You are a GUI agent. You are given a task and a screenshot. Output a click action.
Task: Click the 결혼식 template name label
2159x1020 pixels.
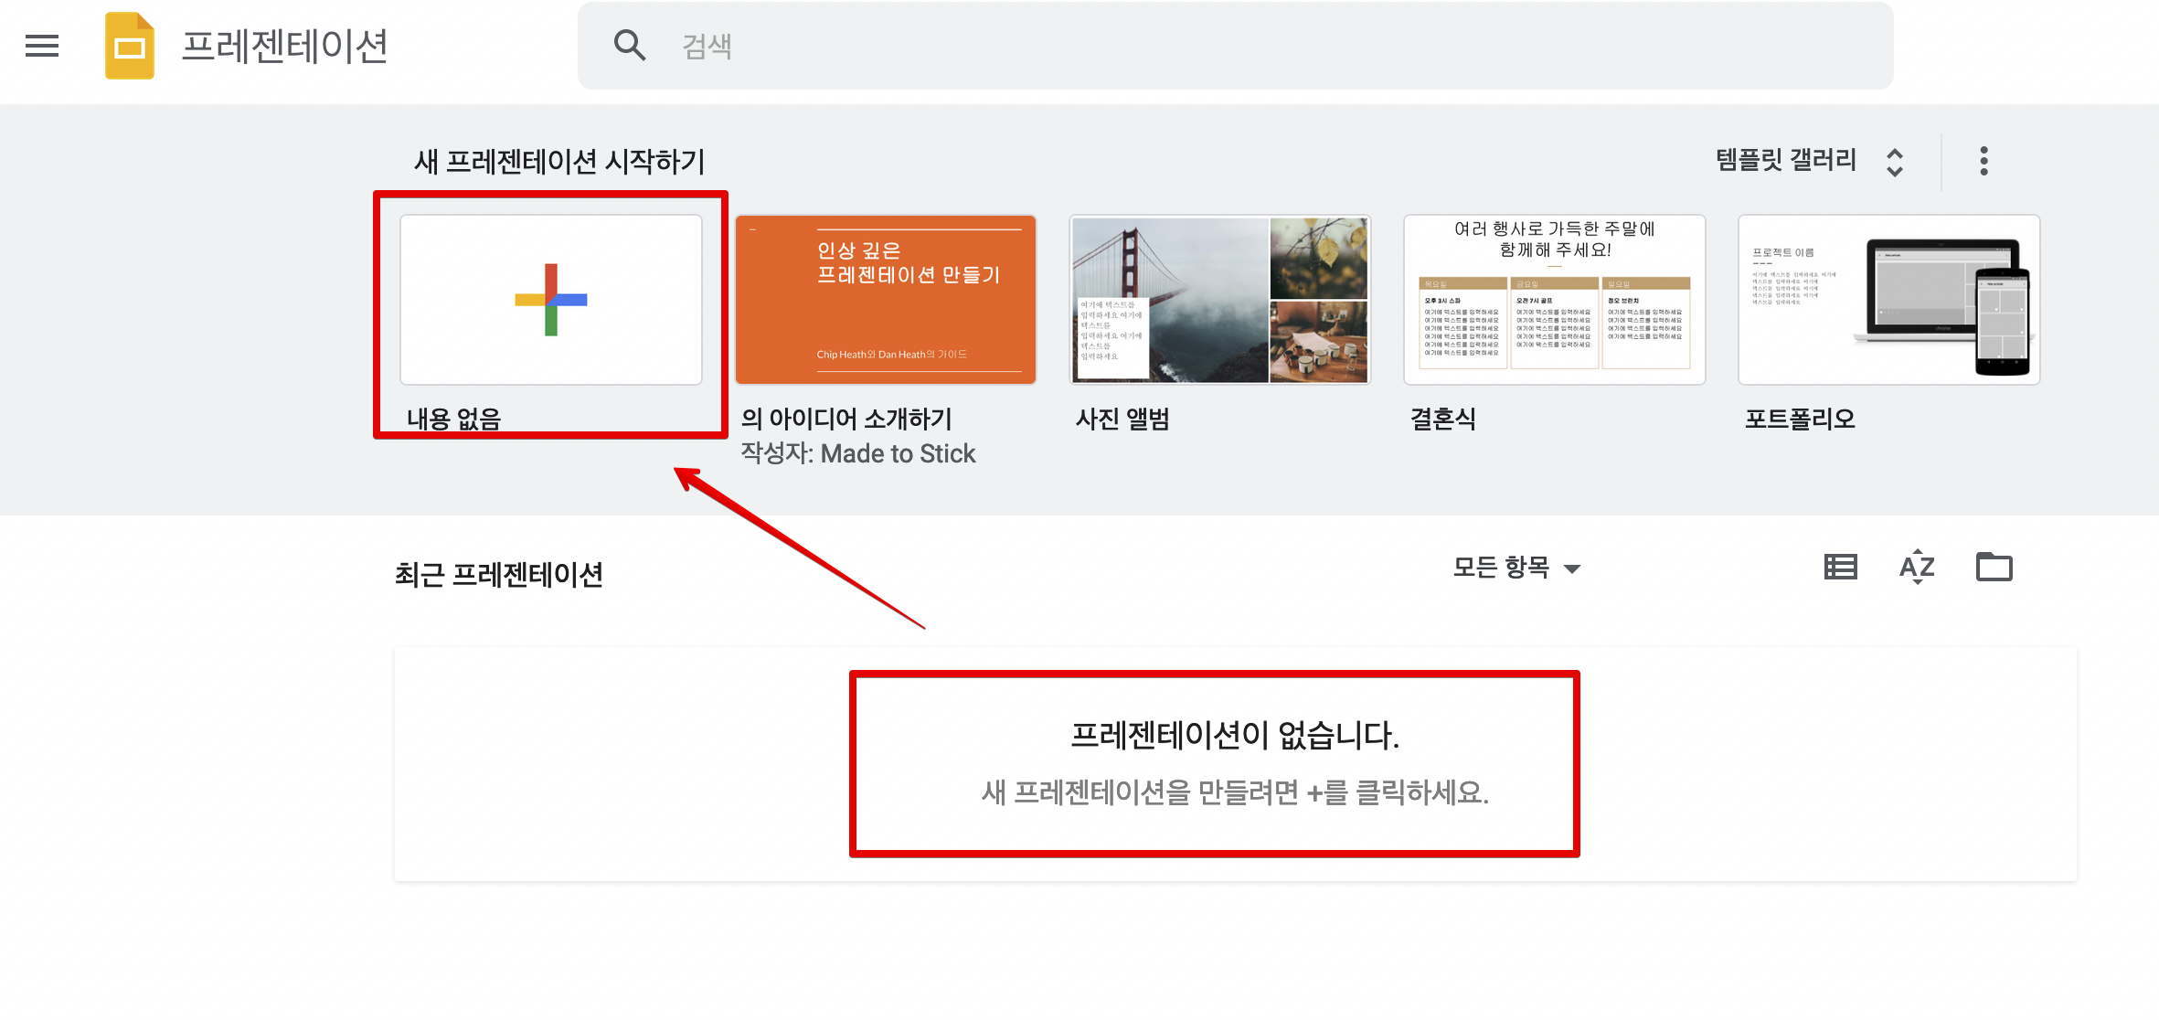tap(1442, 419)
